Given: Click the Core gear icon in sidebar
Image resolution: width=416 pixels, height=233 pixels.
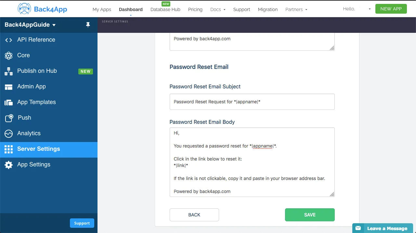Looking at the screenshot, I should 8,55.
